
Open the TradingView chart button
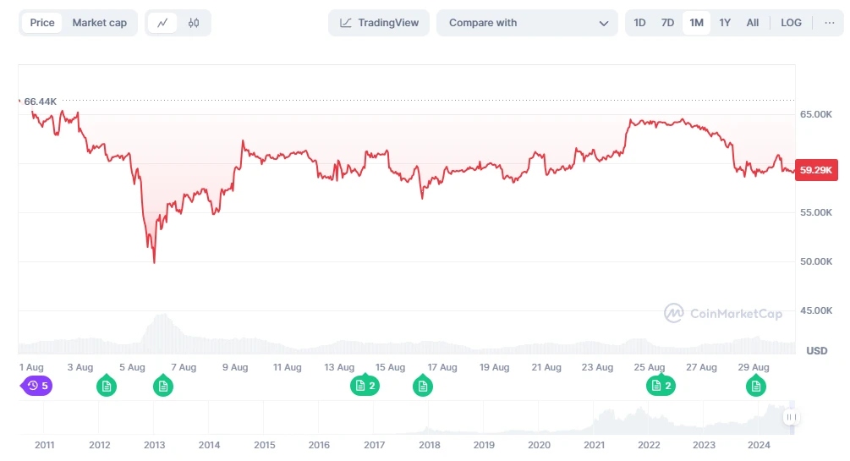(379, 23)
